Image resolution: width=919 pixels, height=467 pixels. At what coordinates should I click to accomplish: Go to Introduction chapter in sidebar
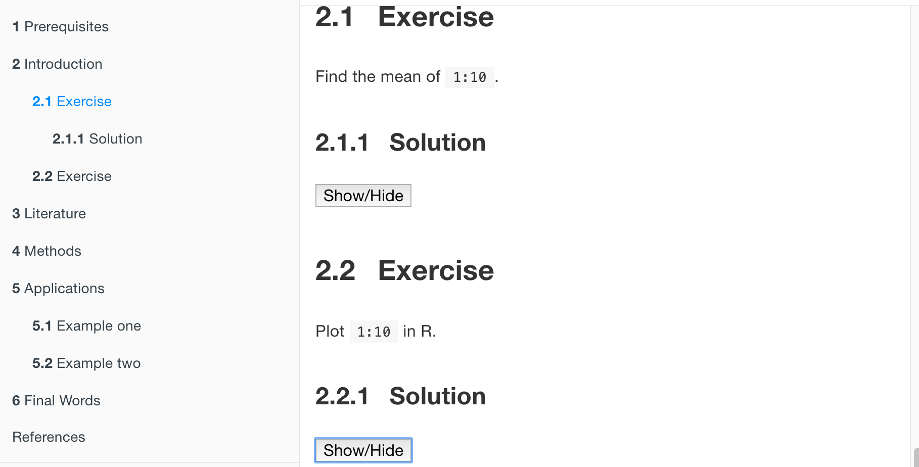coord(57,64)
